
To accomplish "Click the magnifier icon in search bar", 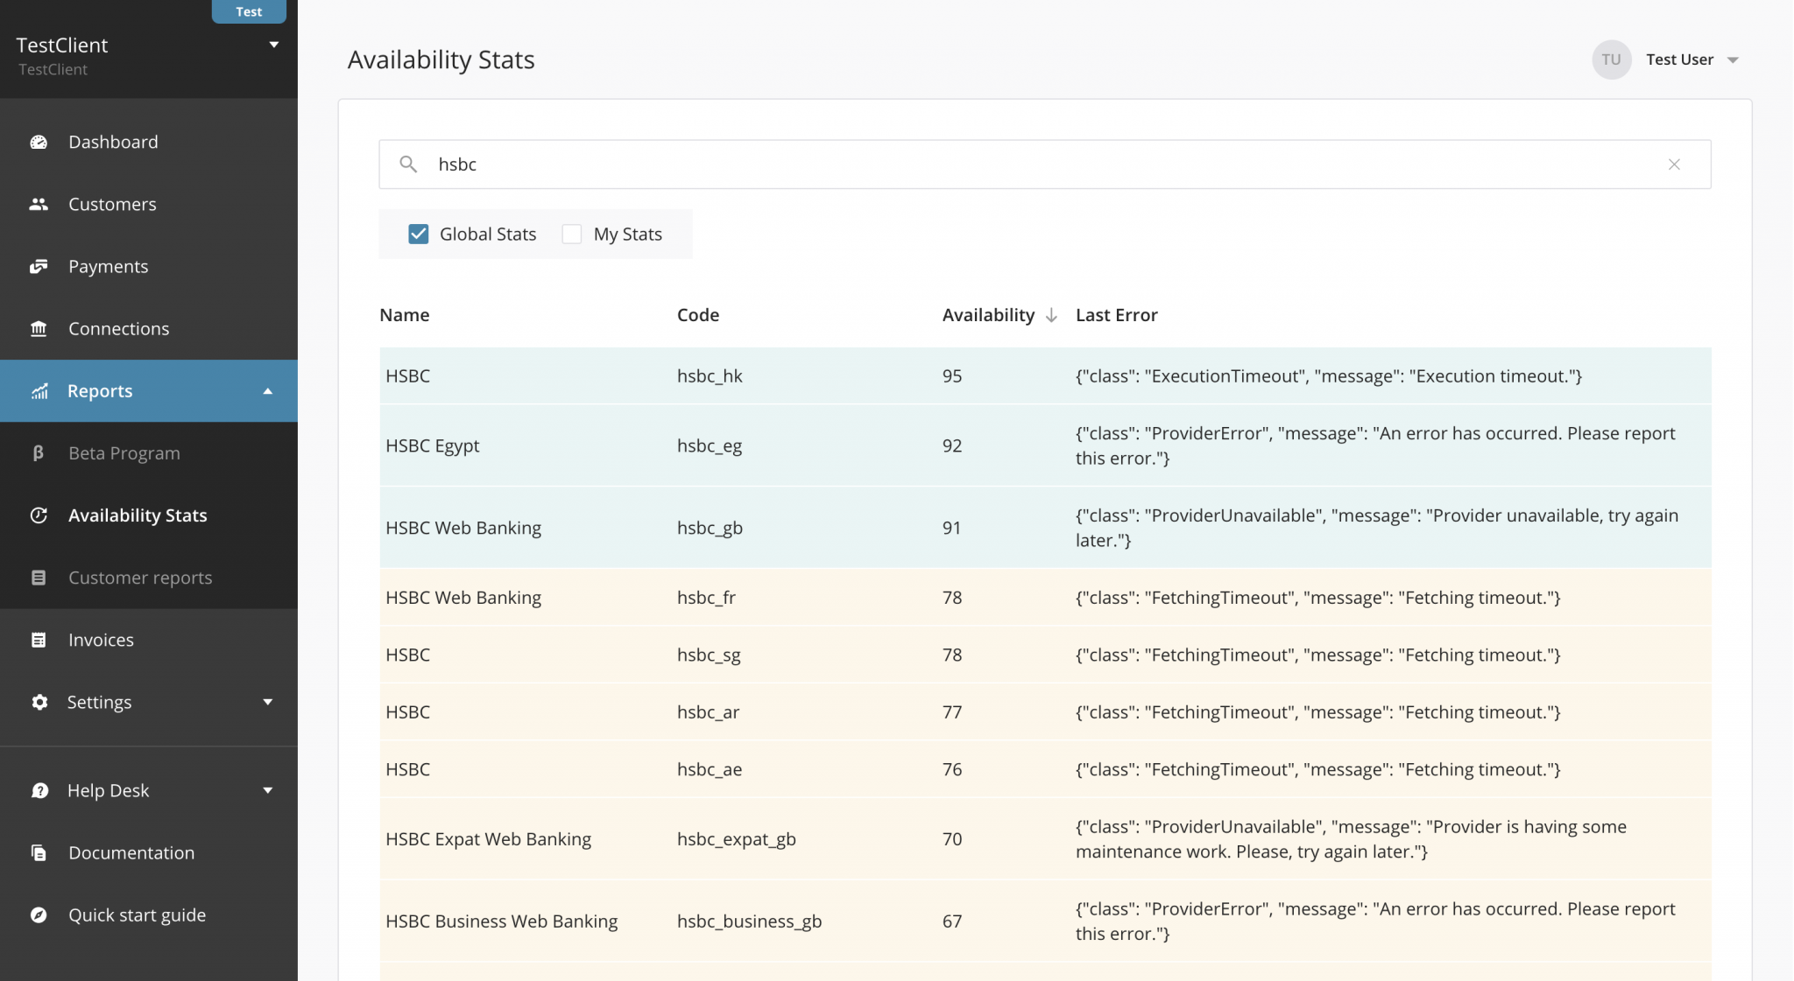I will point(408,164).
